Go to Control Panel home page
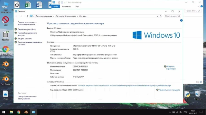Viewport: 206px width, 115px height. (27, 23)
